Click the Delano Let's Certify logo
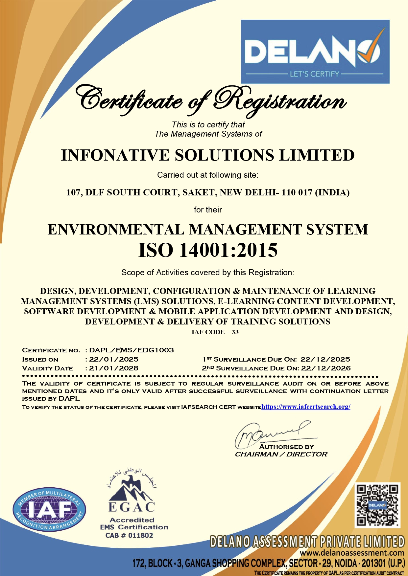The height and width of the screenshot is (576, 408). tap(315, 52)
